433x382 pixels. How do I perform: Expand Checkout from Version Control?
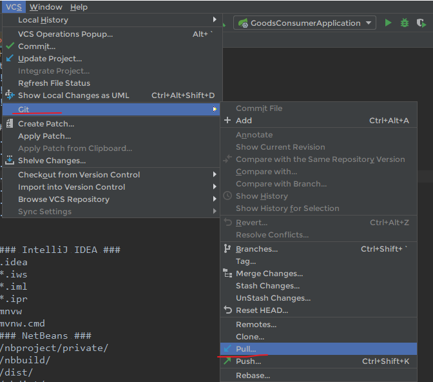(111, 175)
